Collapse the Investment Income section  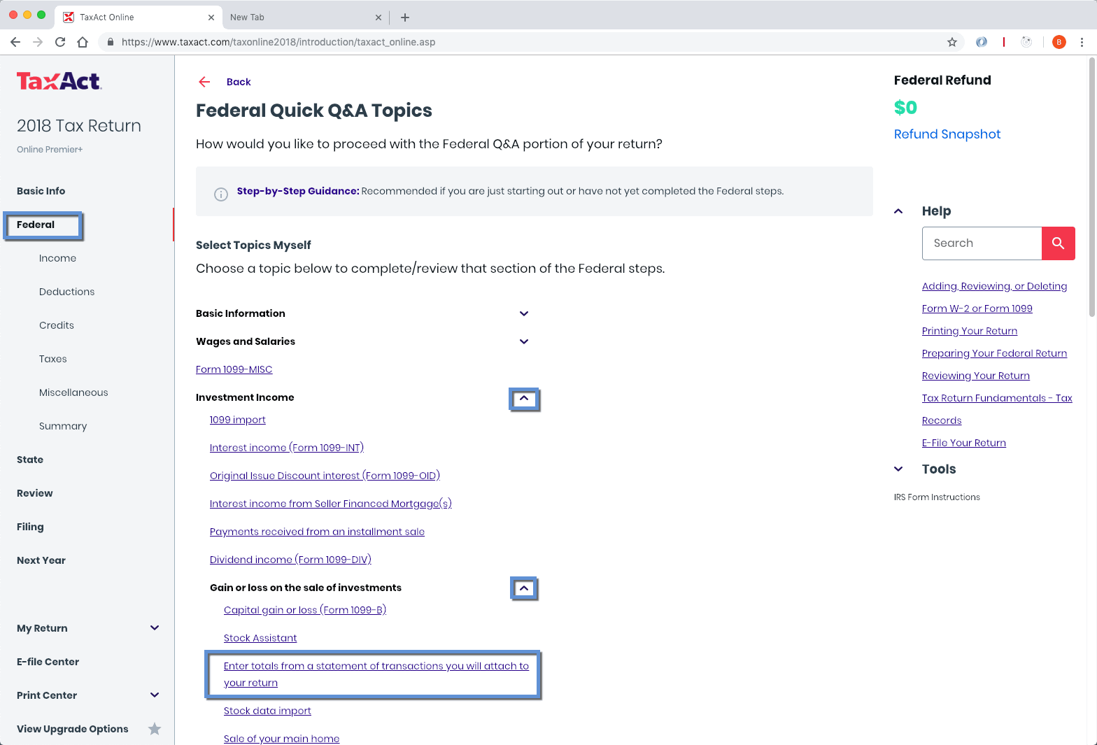(524, 399)
